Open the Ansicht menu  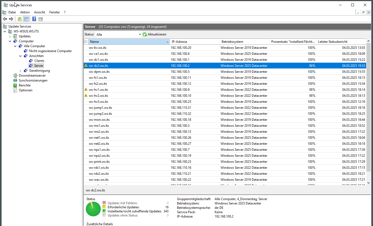40,12
